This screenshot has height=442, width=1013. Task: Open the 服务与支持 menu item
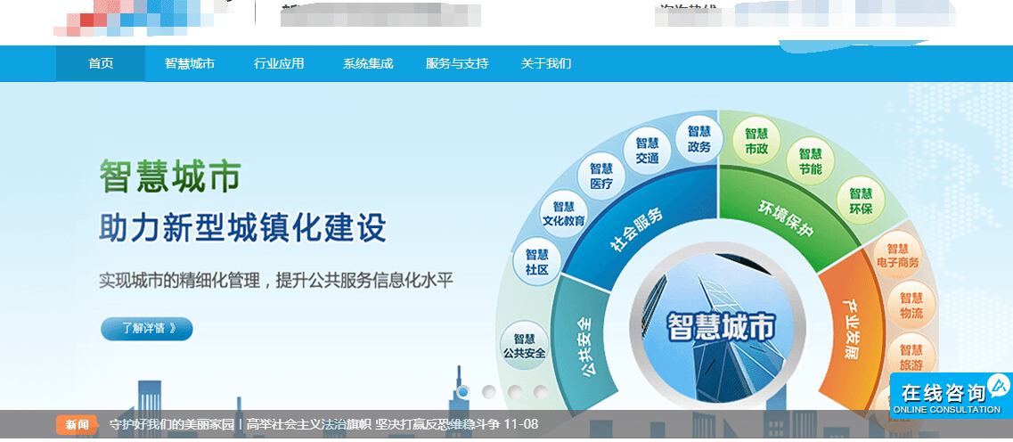pos(457,63)
